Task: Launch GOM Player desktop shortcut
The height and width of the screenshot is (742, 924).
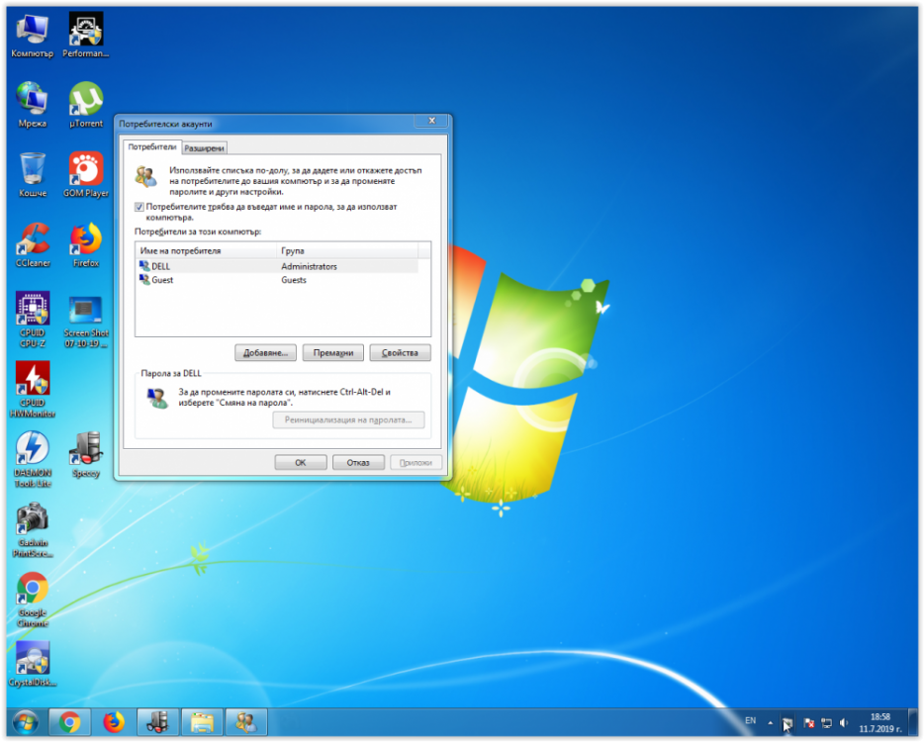Action: click(x=86, y=175)
